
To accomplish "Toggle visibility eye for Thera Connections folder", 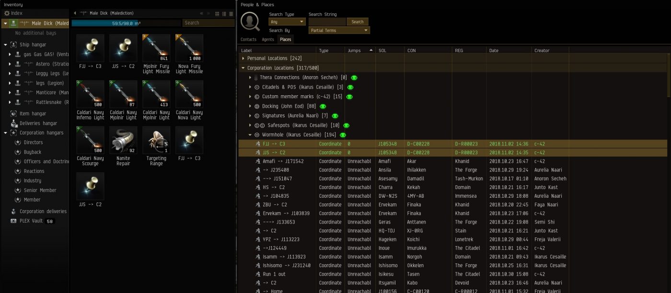I will tap(354, 78).
